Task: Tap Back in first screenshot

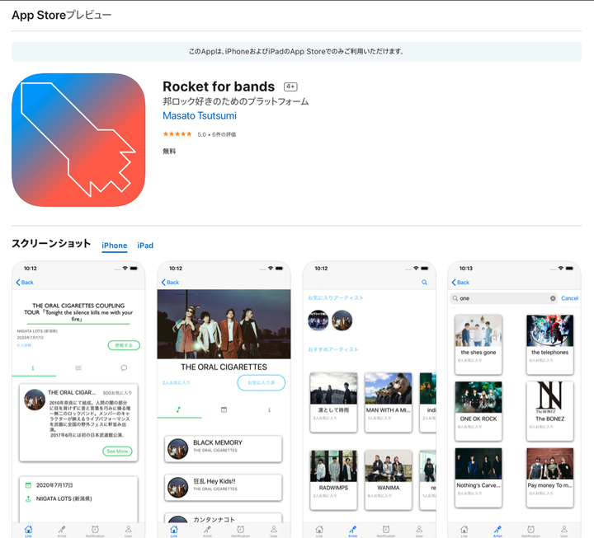Action: pyautogui.click(x=25, y=283)
